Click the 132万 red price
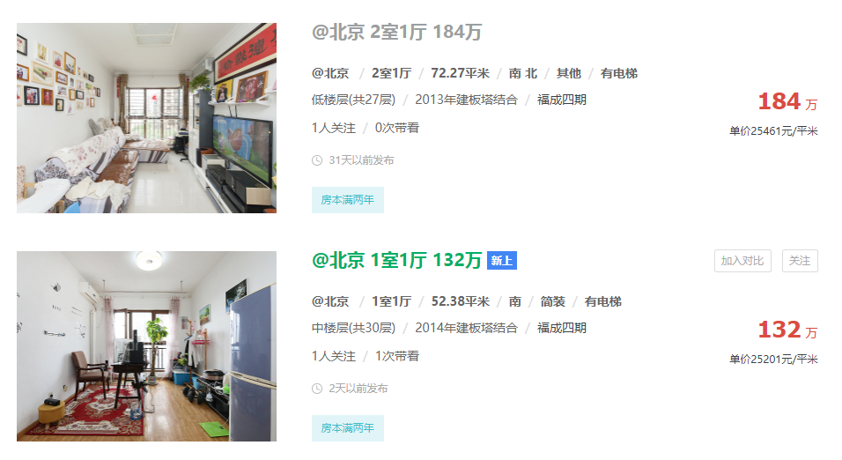The image size is (842, 460). 787,330
